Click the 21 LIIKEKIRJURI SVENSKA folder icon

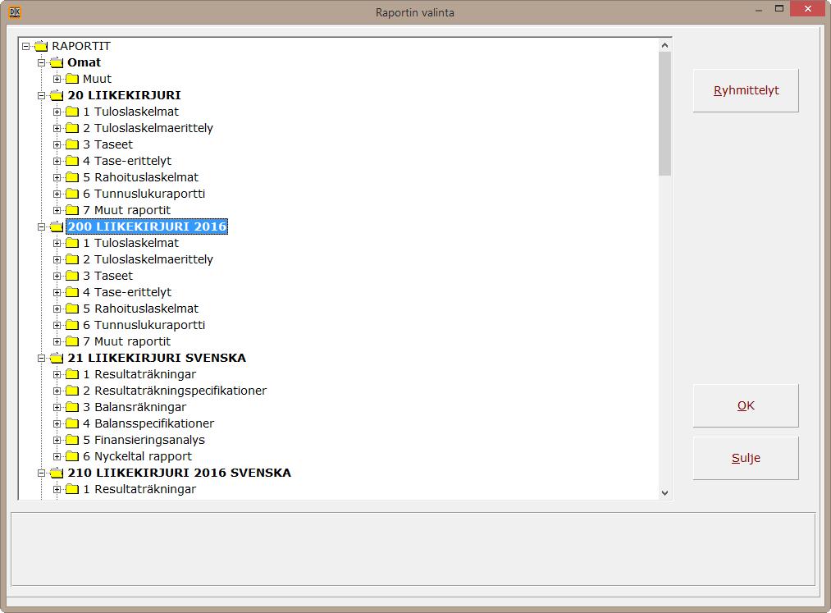[x=56, y=359]
